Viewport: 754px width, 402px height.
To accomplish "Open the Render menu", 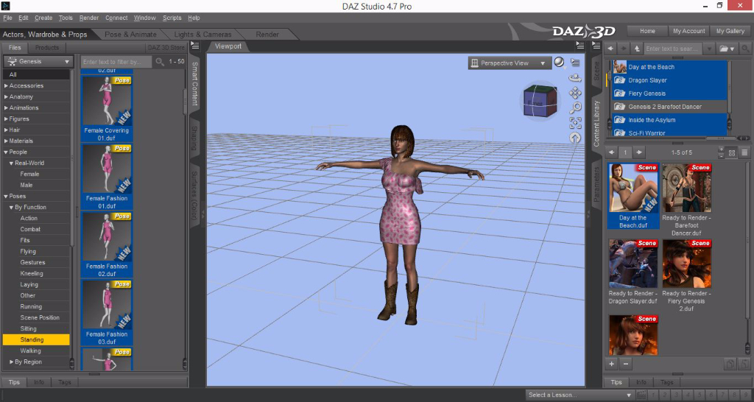I will 89,18.
